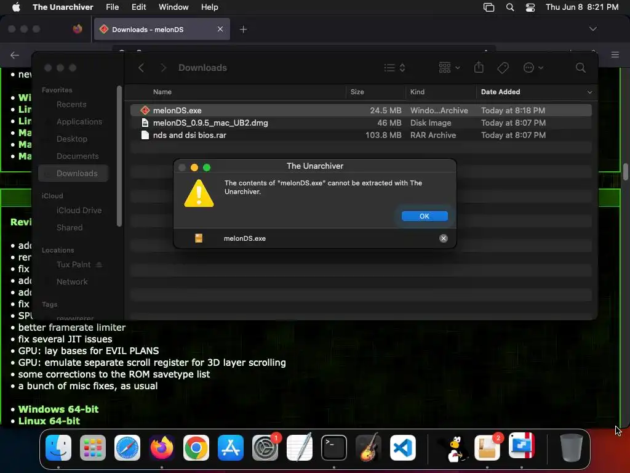Click the Finder Share icon
630x473 pixels.
[479, 67]
